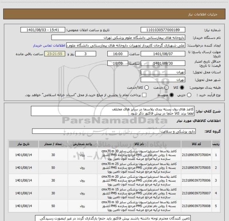Select the کالا/خدمت radio button
The height and width of the screenshot is (221, 229).
tap(146, 88)
